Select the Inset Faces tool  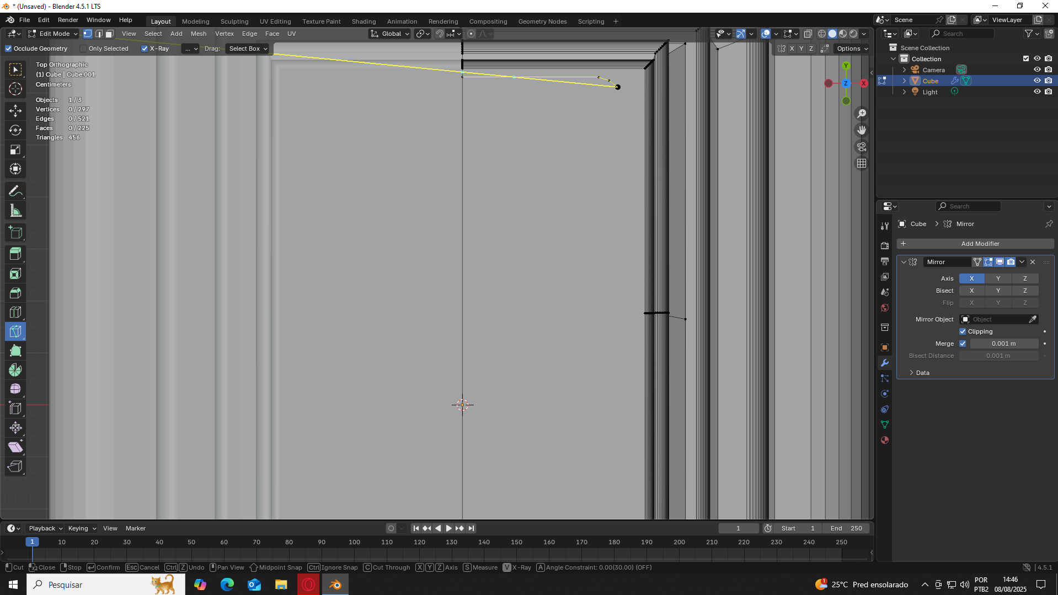pos(15,274)
